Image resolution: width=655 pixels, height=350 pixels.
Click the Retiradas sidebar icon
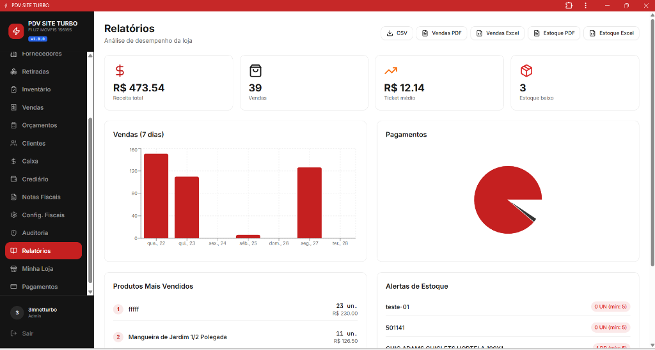coord(13,72)
